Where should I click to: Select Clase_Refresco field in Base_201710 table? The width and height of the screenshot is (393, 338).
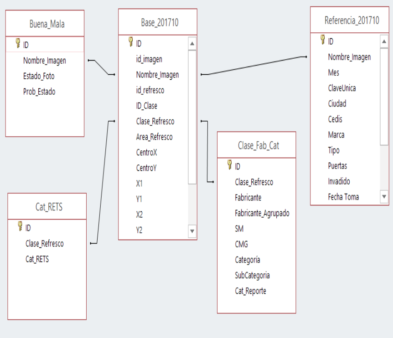[x=155, y=121]
